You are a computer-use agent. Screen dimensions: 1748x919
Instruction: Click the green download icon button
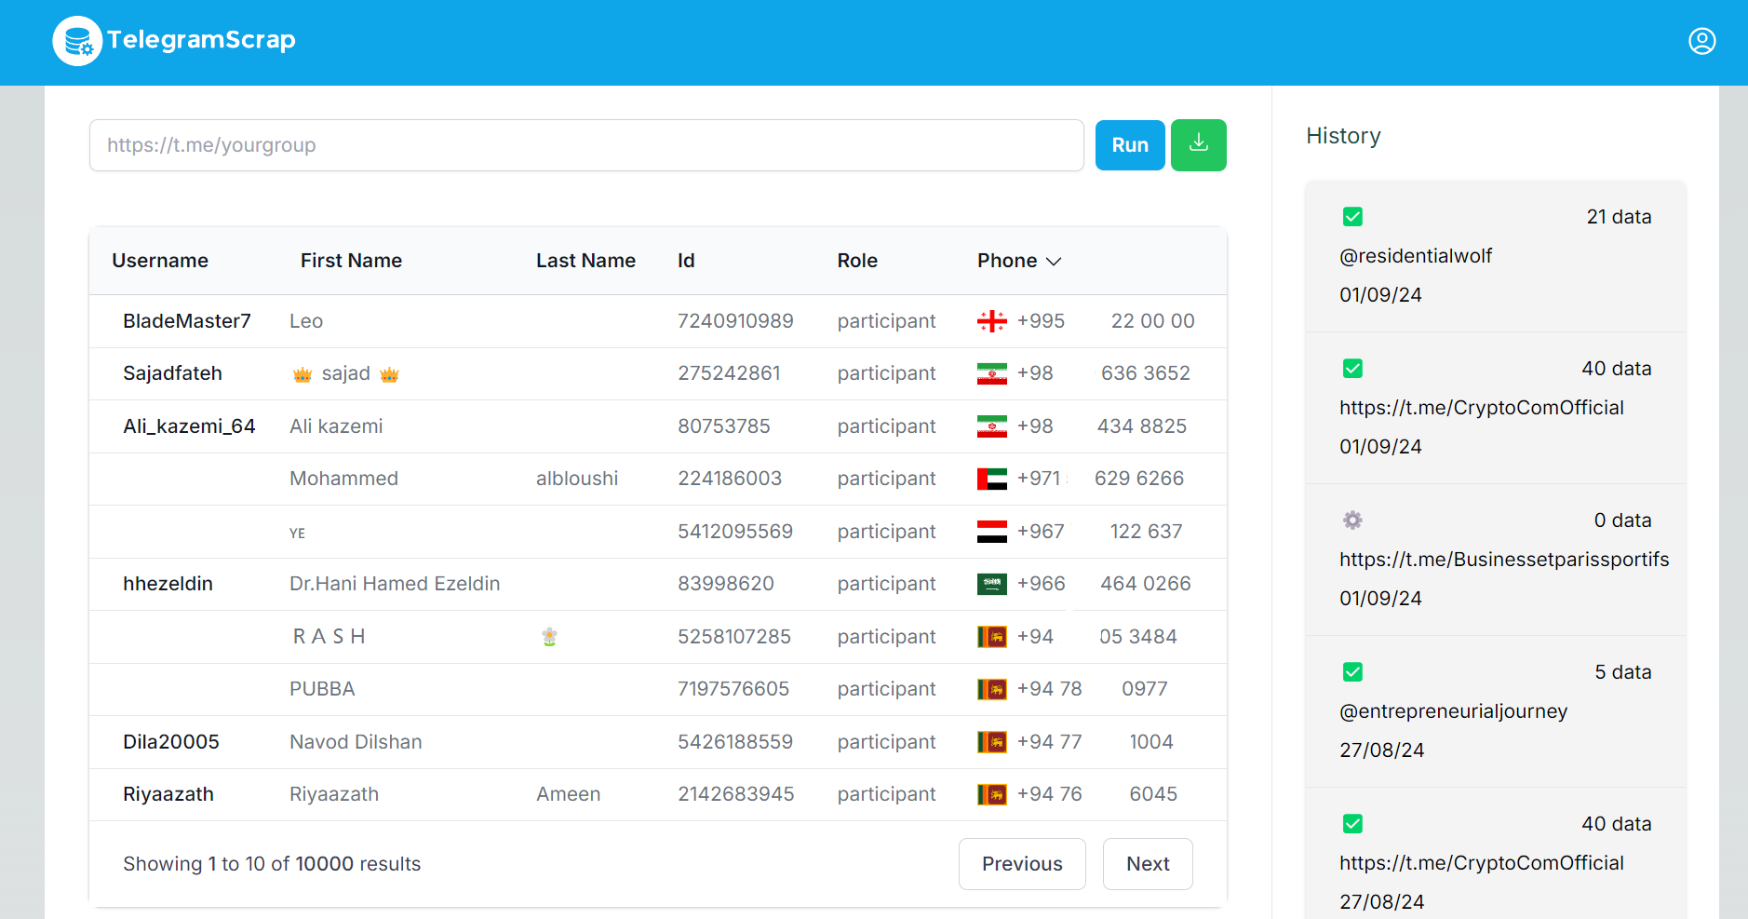tap(1199, 145)
